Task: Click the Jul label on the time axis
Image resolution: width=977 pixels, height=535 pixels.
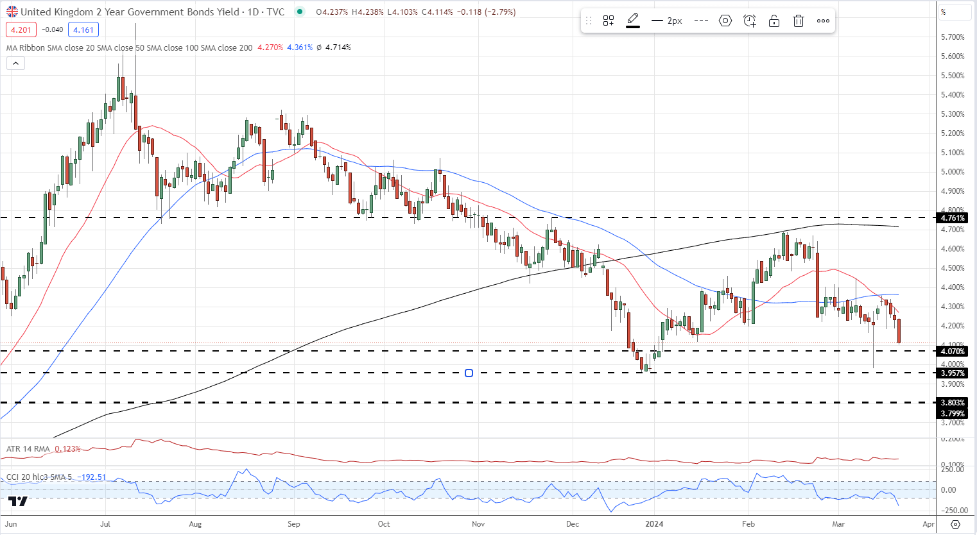Action: [x=105, y=524]
